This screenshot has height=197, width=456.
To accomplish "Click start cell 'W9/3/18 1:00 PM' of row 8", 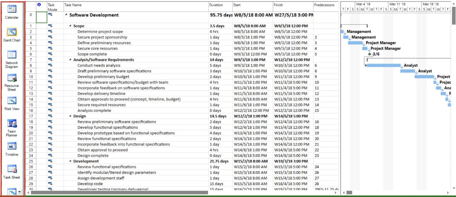I will pyautogui.click(x=252, y=65).
